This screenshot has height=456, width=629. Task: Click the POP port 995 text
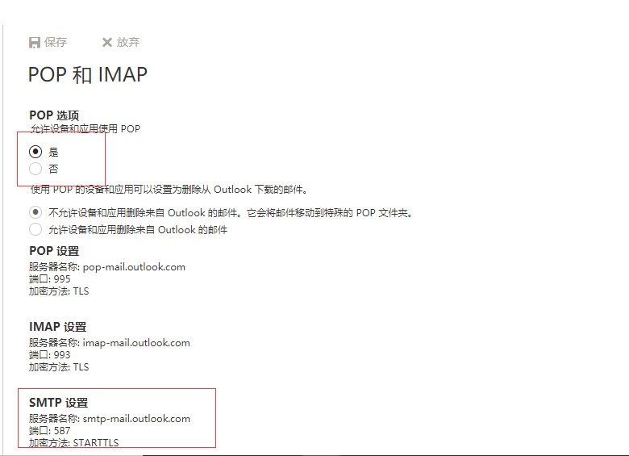tap(62, 279)
